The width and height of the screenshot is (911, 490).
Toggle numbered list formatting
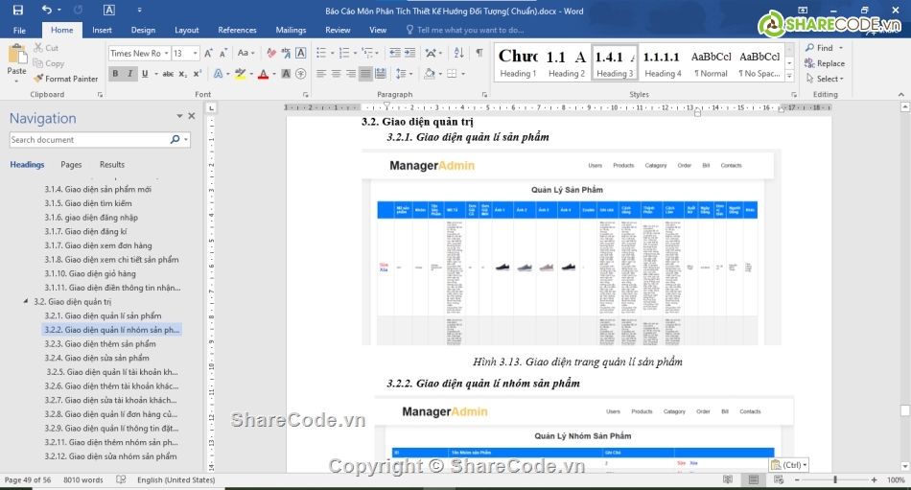[344, 53]
